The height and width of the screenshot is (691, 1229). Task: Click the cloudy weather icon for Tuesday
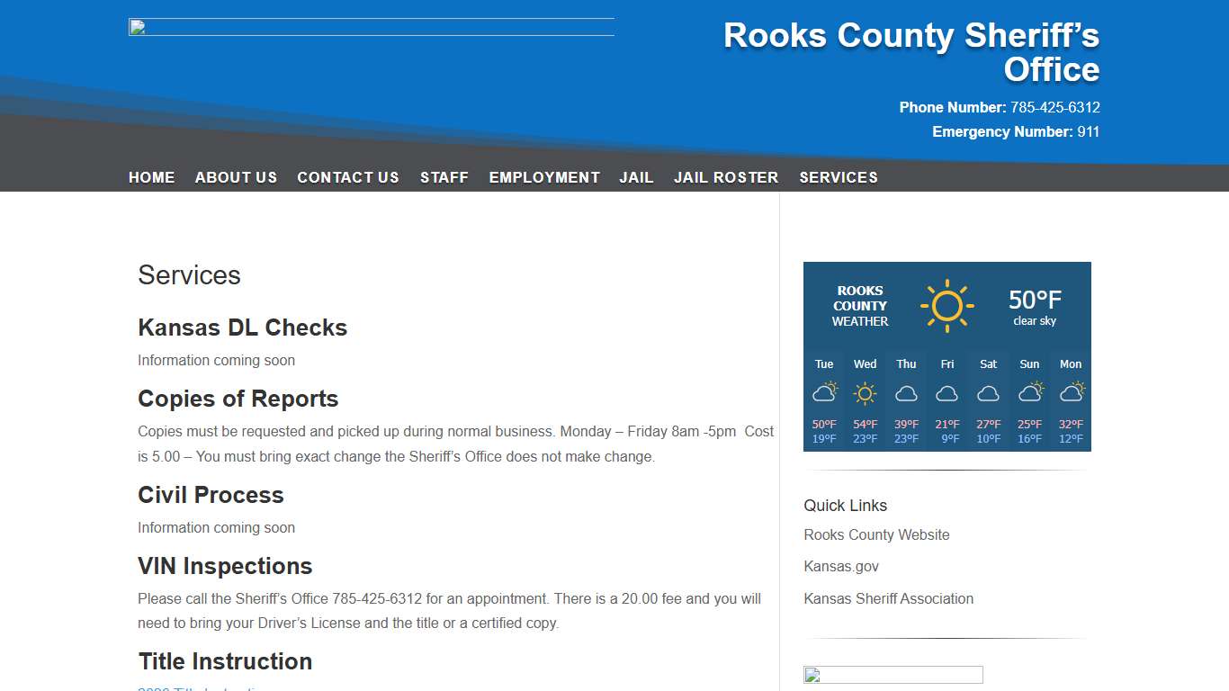coord(824,393)
